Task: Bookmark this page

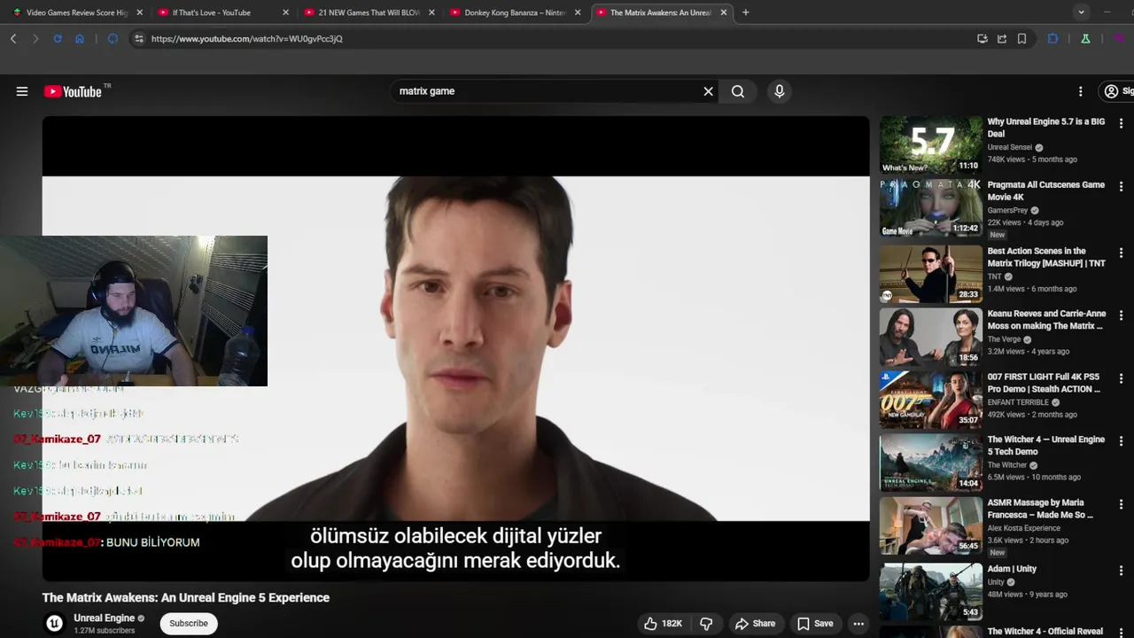Action: (x=1021, y=39)
